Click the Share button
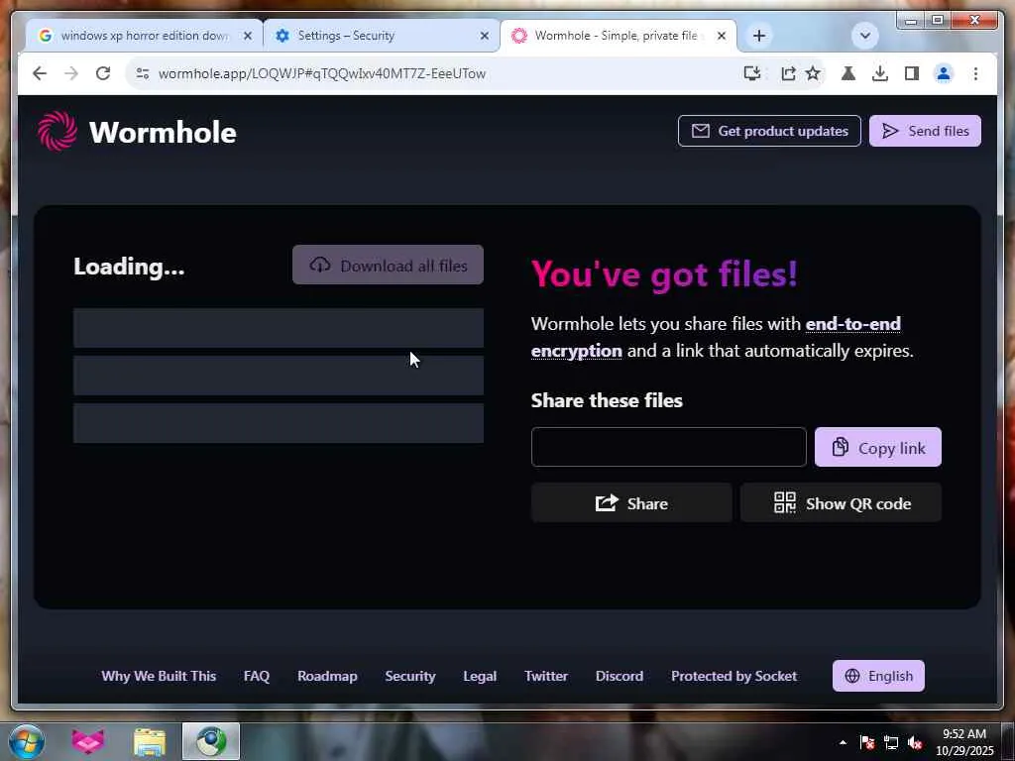Image resolution: width=1015 pixels, height=761 pixels. click(x=631, y=502)
